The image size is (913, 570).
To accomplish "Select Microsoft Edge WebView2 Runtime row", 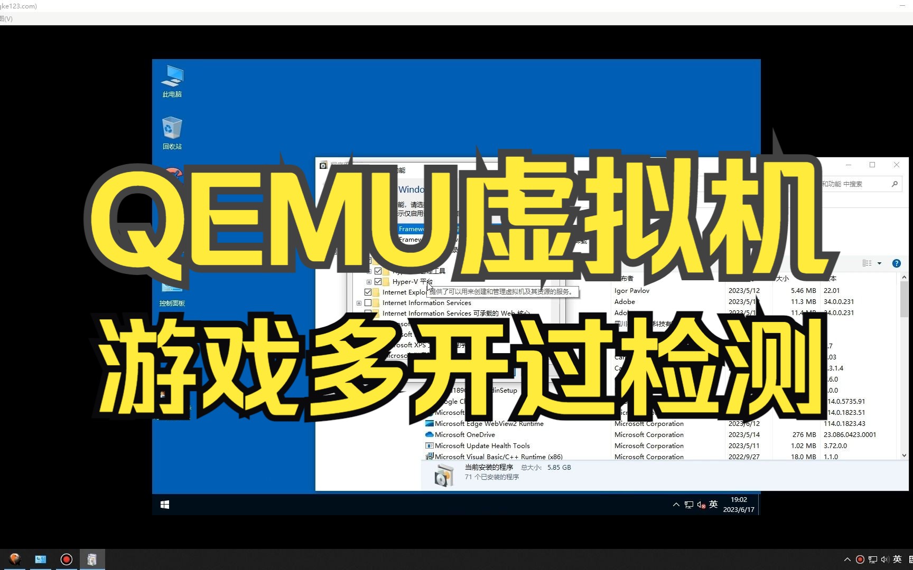I will click(660, 424).
